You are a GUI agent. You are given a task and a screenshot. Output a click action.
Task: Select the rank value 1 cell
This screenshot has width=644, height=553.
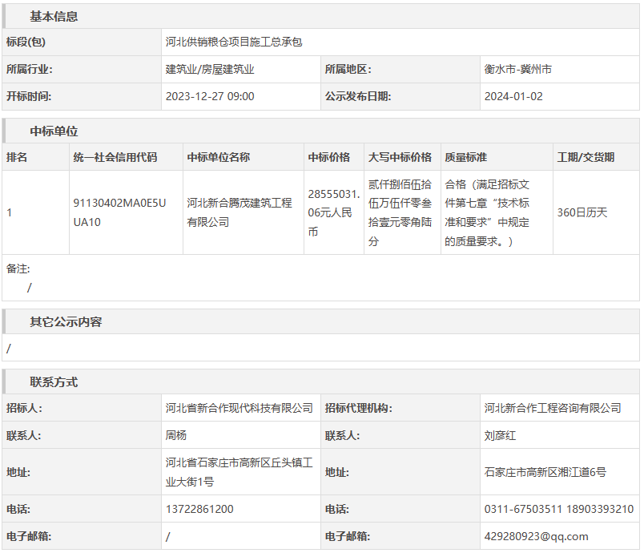point(36,212)
